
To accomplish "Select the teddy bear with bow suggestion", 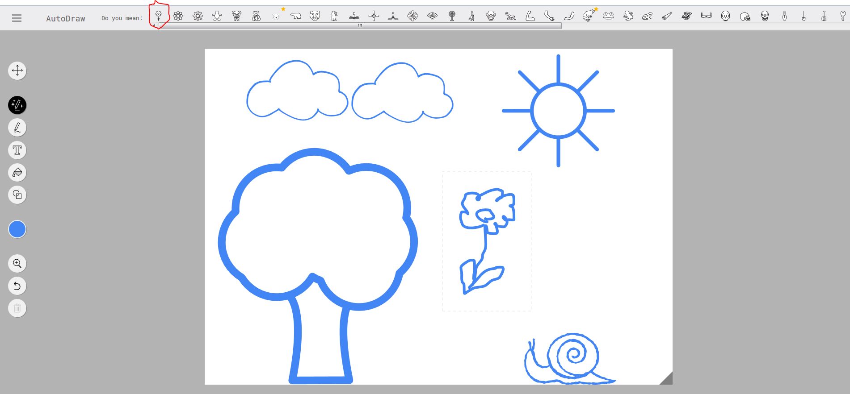I will (237, 17).
